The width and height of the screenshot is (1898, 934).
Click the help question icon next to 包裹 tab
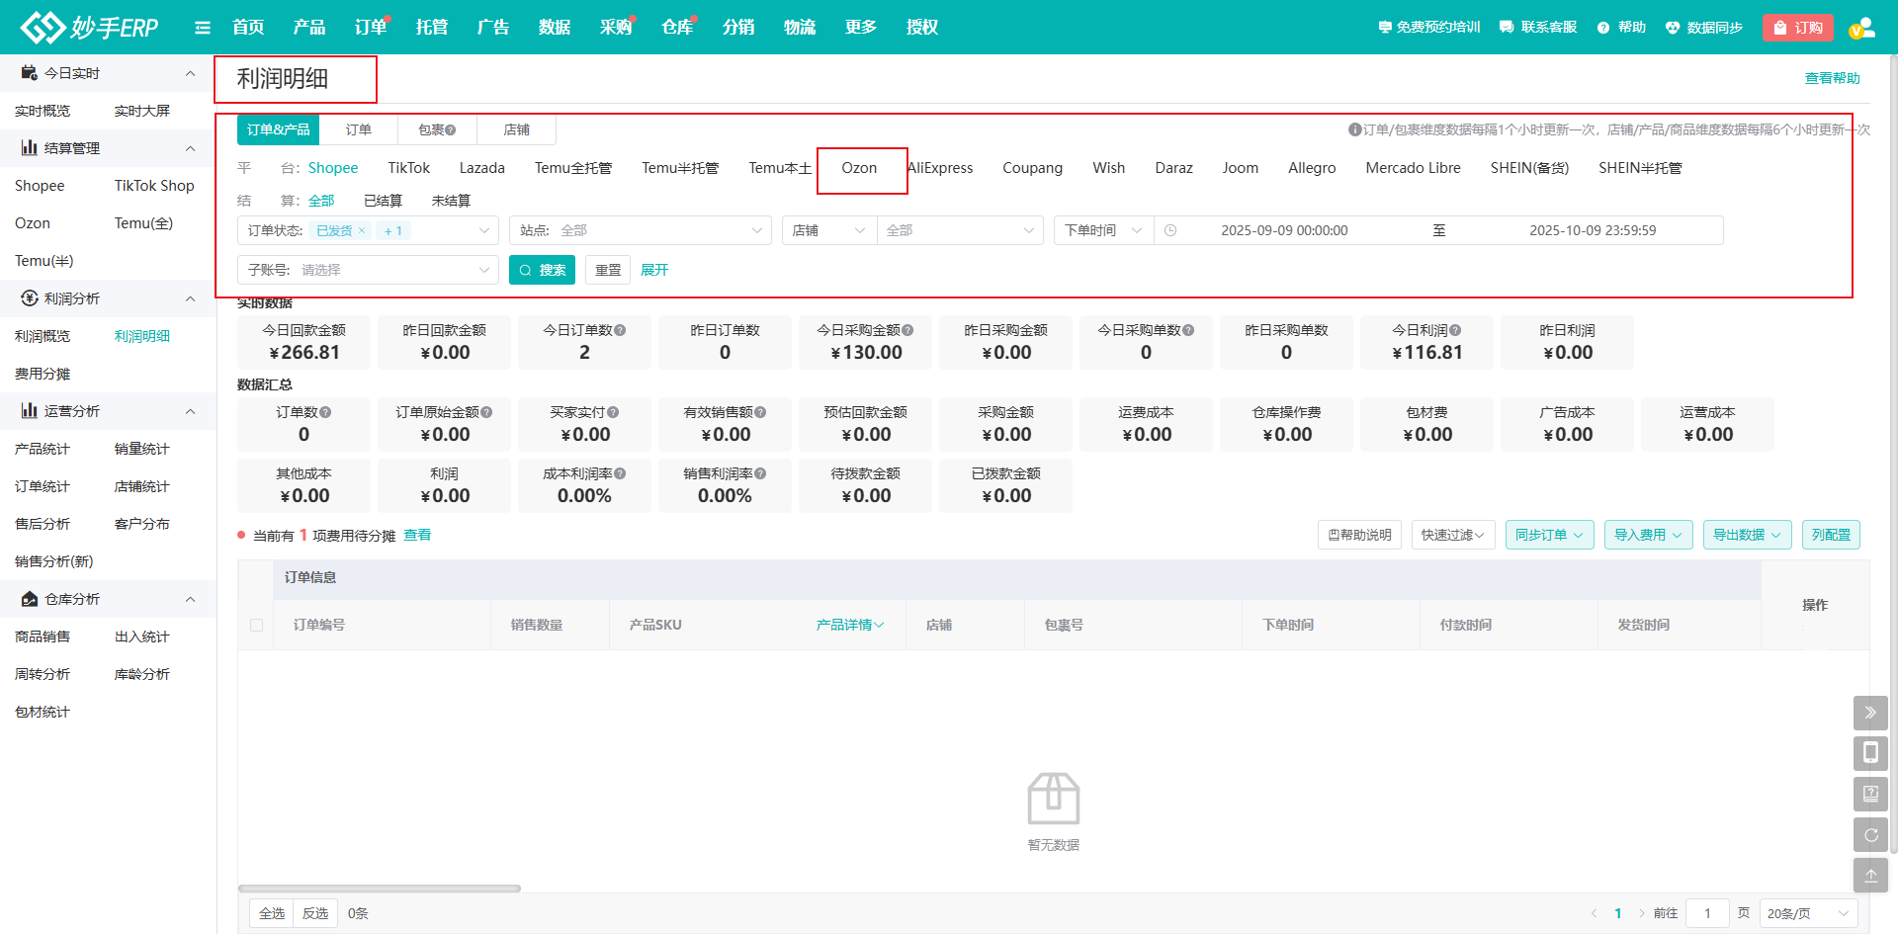451,130
